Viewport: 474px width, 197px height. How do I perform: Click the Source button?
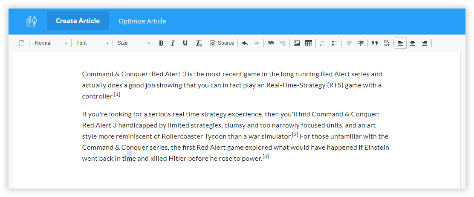coord(222,43)
